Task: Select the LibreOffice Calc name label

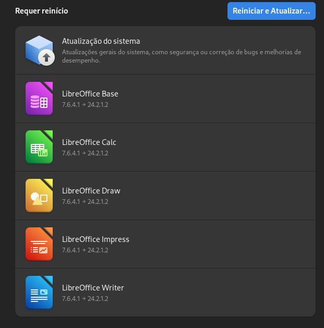Action: (x=89, y=142)
